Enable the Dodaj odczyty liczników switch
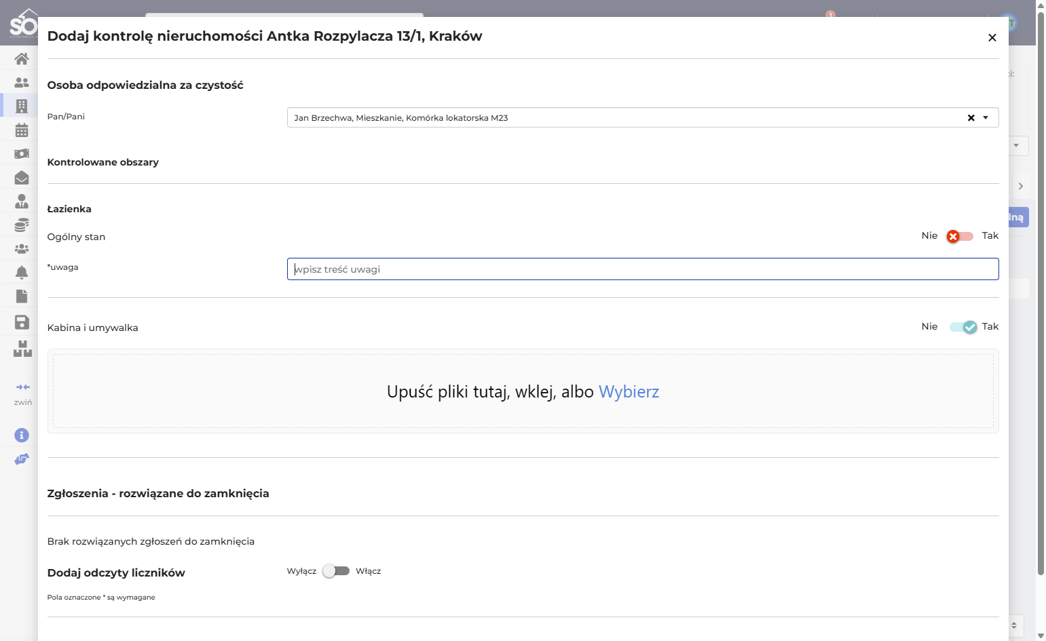 [x=336, y=571]
